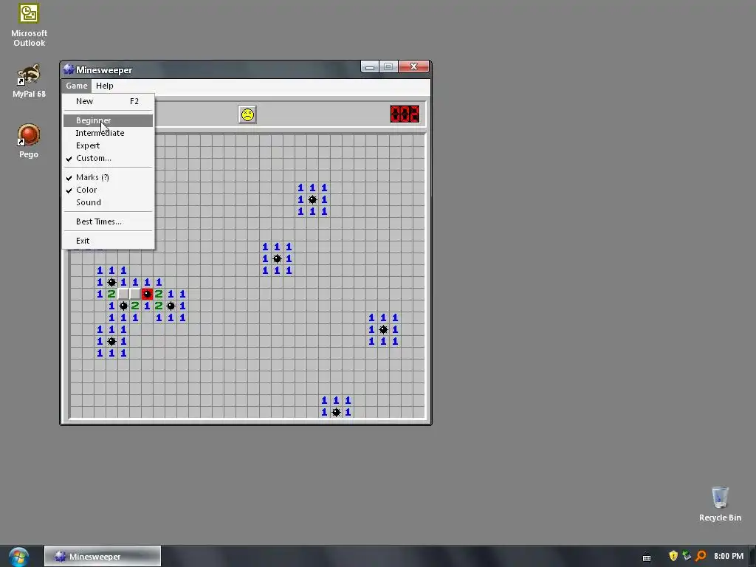This screenshot has height=567, width=756.
Task: Click the sad smiley face reset button
Action: tap(247, 114)
